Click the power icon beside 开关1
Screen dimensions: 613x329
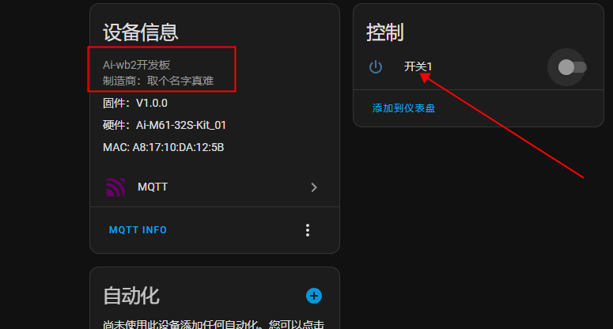[x=376, y=66]
